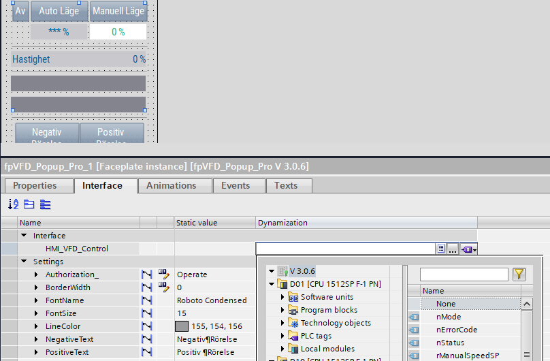Expand the NegativeText property
Screen dimensions: 550x361
click(x=36, y=339)
